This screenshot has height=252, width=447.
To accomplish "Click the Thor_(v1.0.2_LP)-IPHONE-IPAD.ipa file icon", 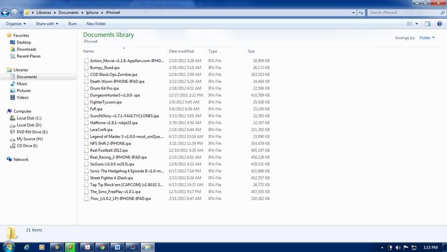I will point(86,198).
